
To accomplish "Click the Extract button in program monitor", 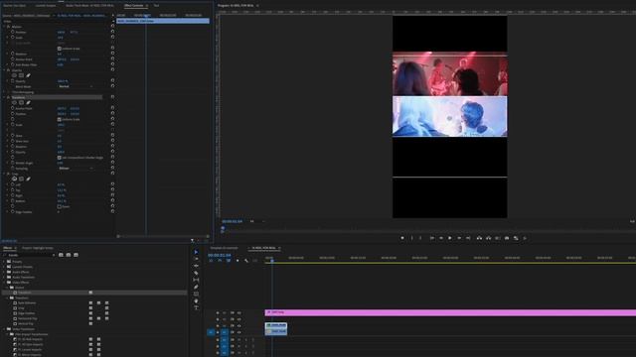I will click(x=488, y=238).
